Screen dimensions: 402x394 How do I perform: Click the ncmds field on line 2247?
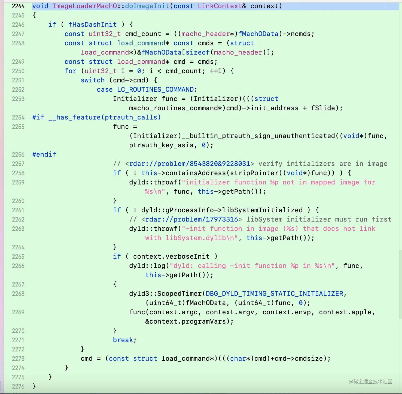click(x=301, y=34)
